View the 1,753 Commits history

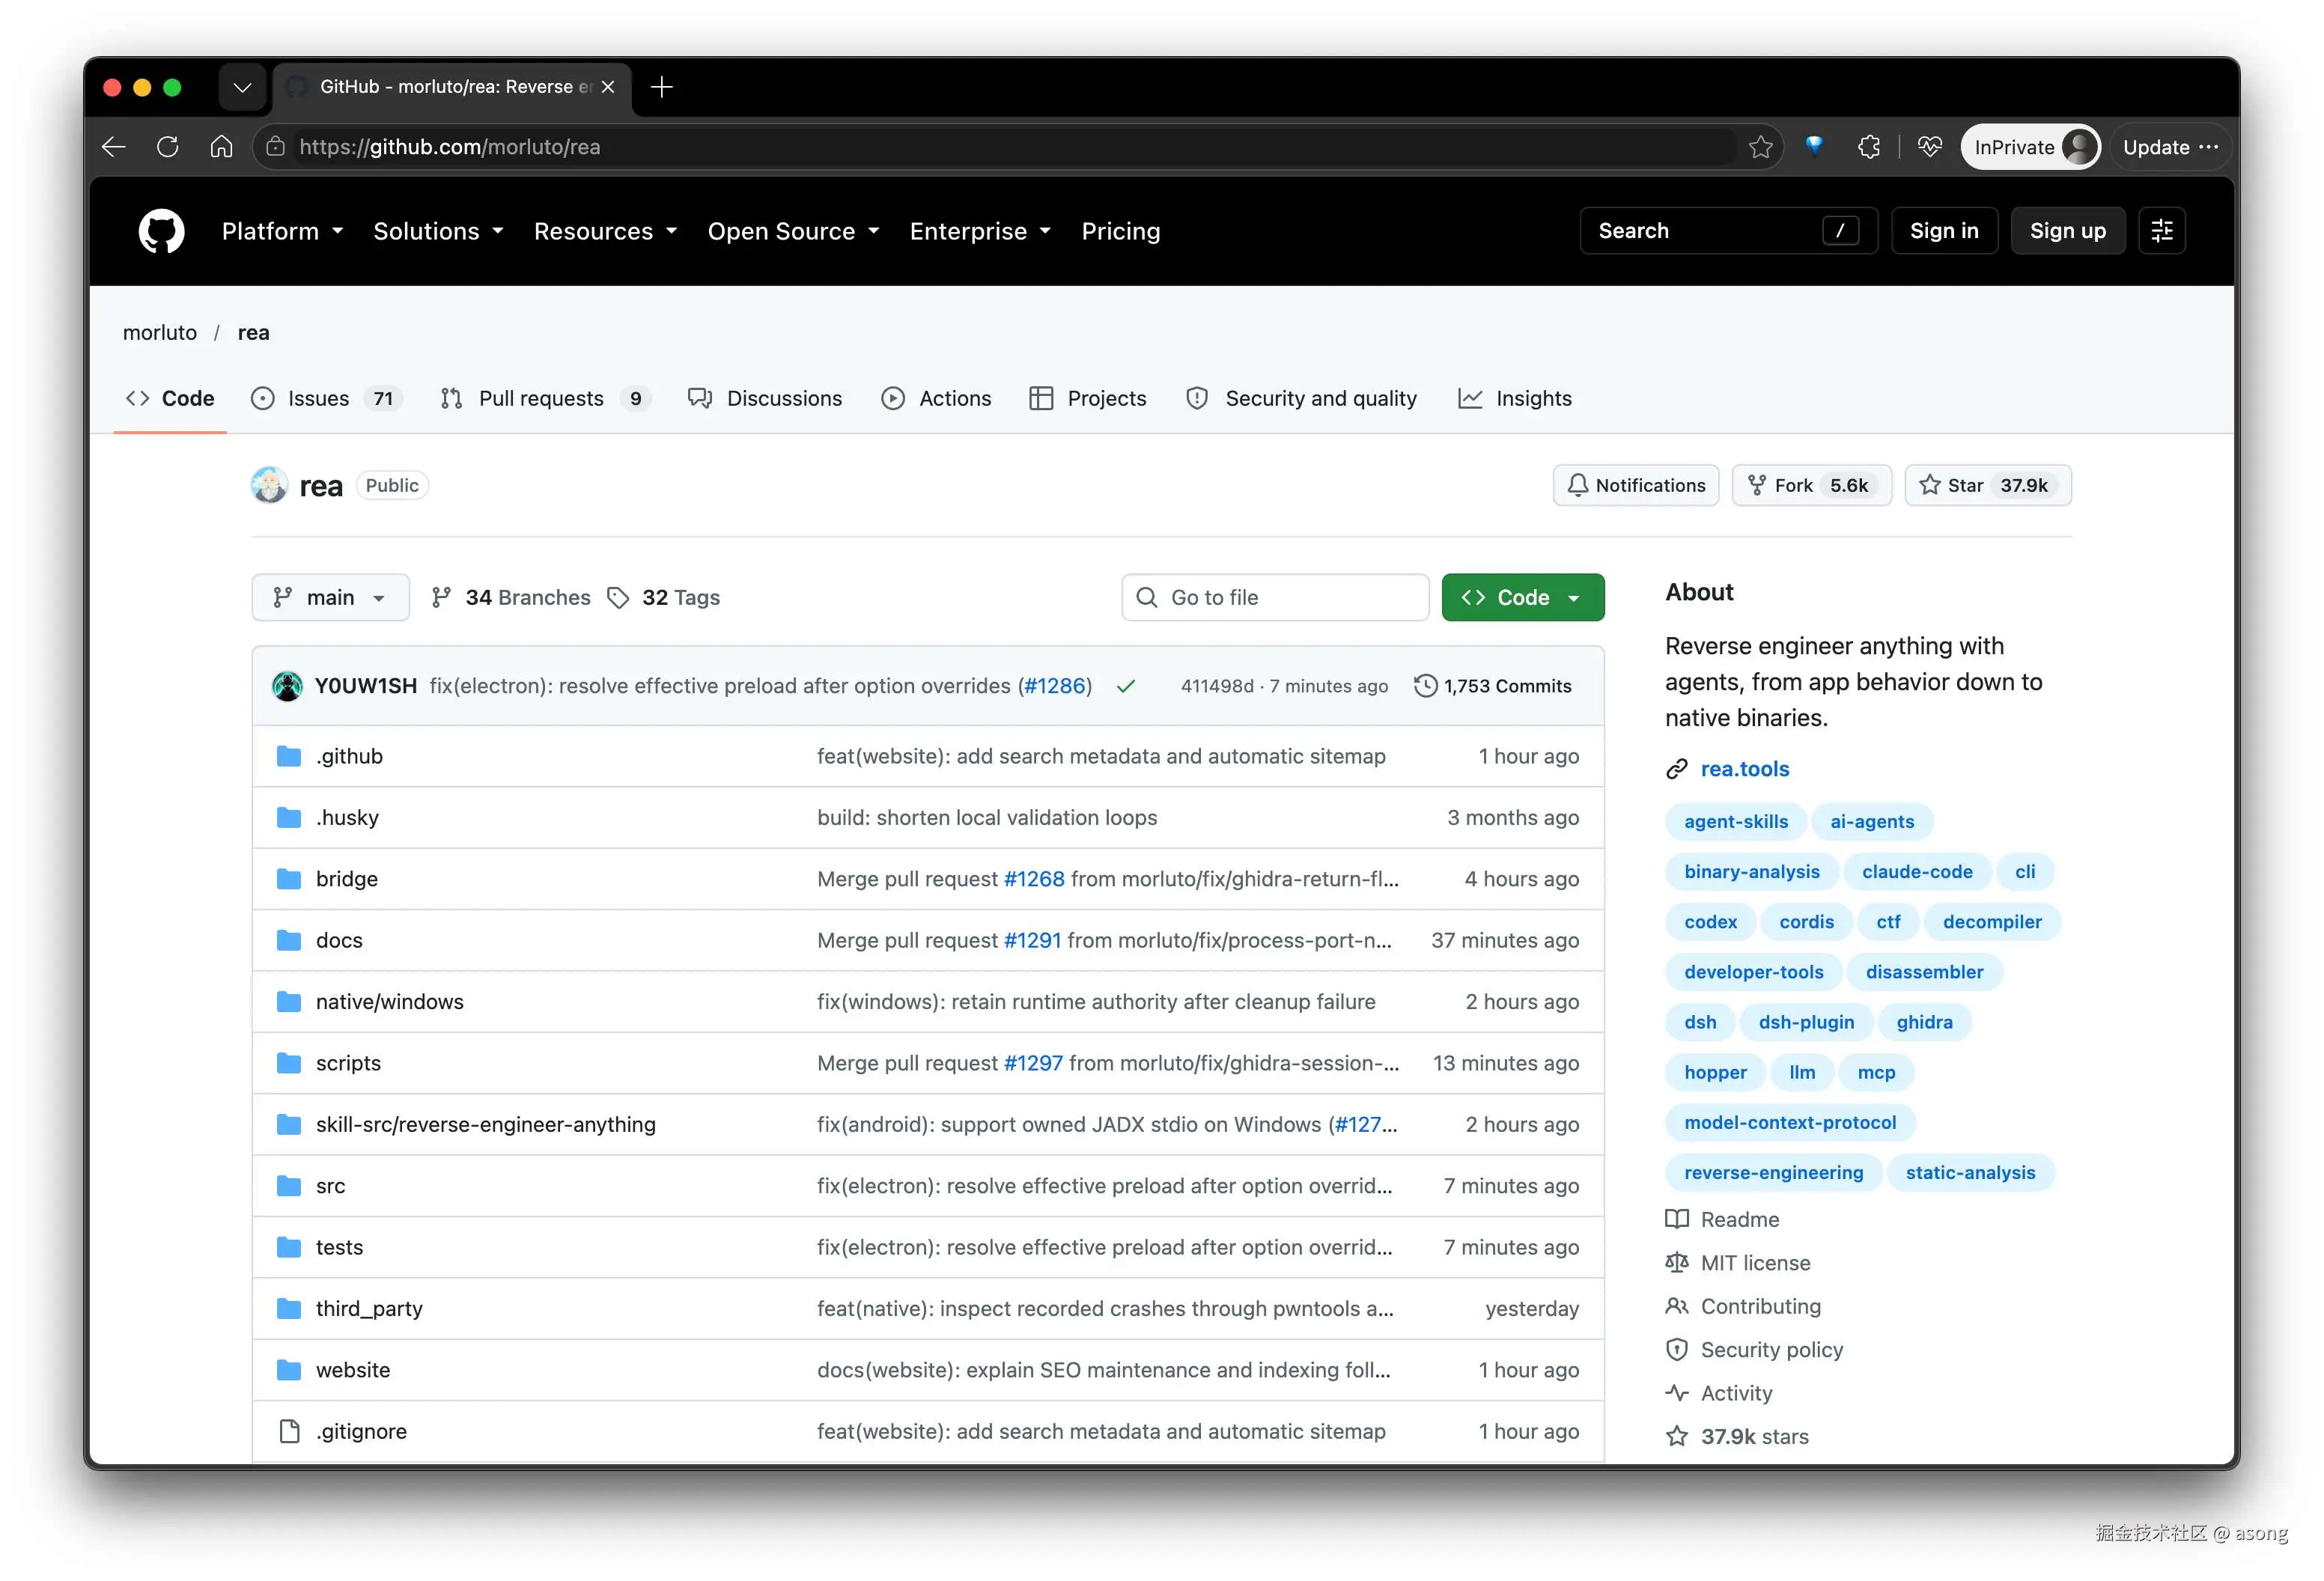(x=1493, y=686)
